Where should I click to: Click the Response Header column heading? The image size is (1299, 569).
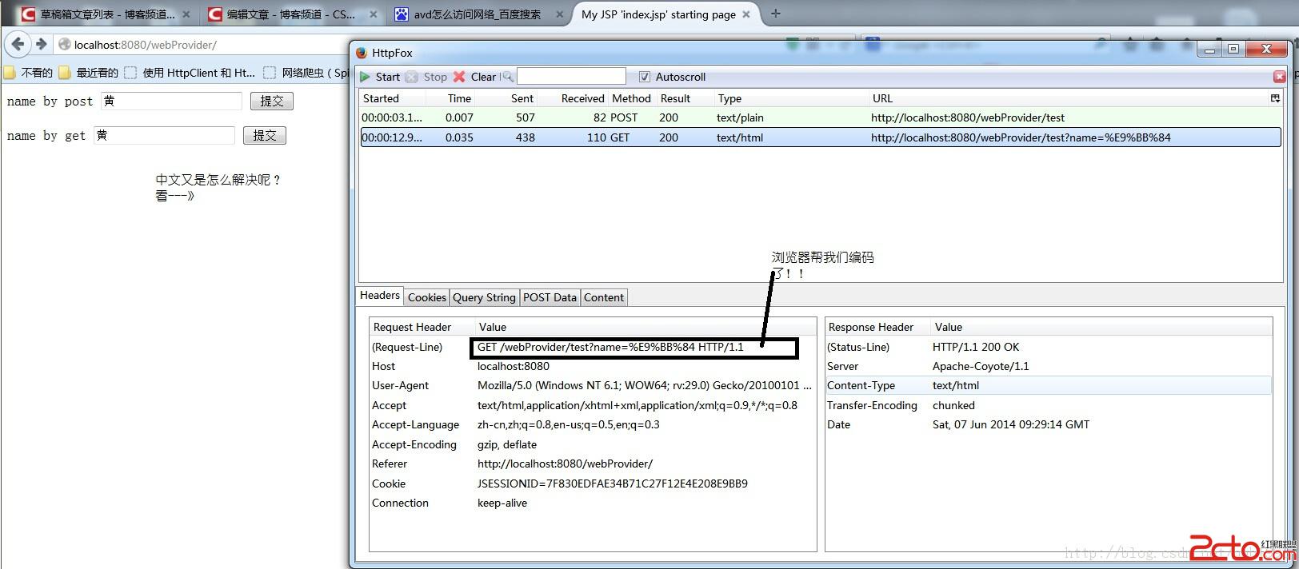pyautogui.click(x=877, y=327)
